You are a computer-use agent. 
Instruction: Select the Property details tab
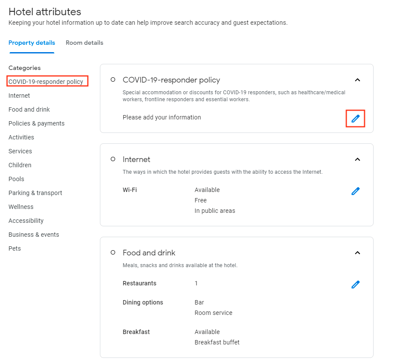click(32, 43)
